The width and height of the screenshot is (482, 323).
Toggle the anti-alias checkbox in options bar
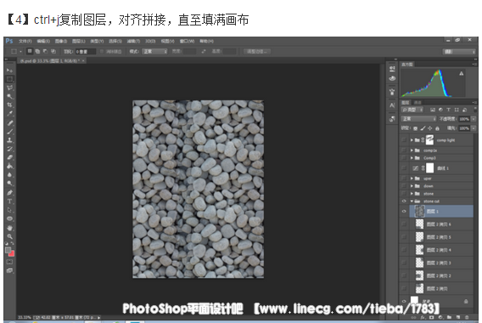click(102, 51)
